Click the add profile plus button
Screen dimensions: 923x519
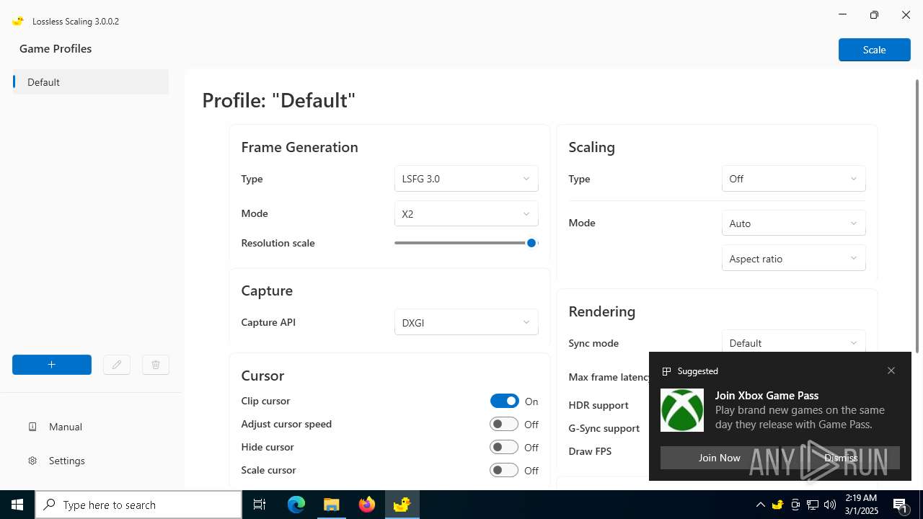pos(52,365)
